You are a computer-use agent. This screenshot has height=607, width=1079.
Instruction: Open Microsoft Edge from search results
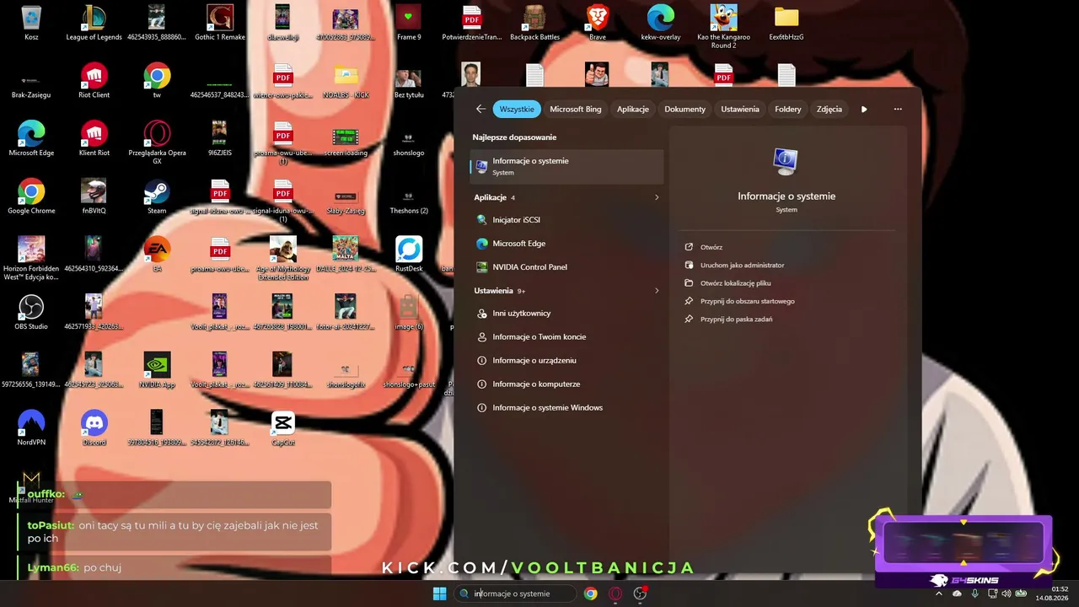(566, 244)
